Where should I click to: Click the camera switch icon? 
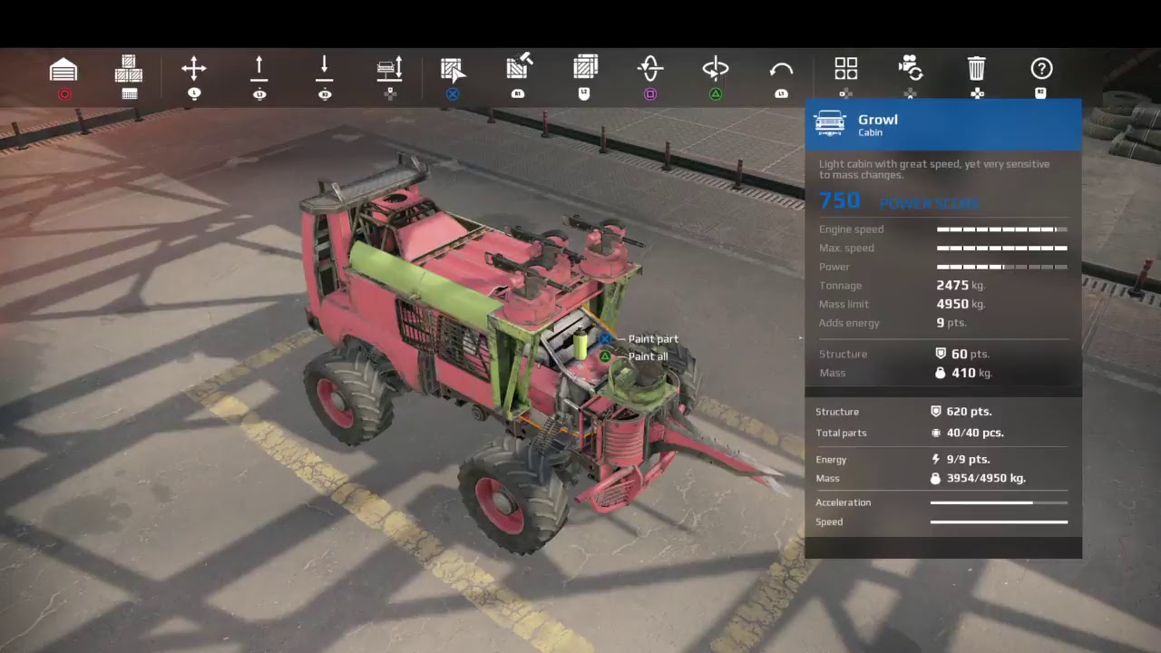coord(911,68)
